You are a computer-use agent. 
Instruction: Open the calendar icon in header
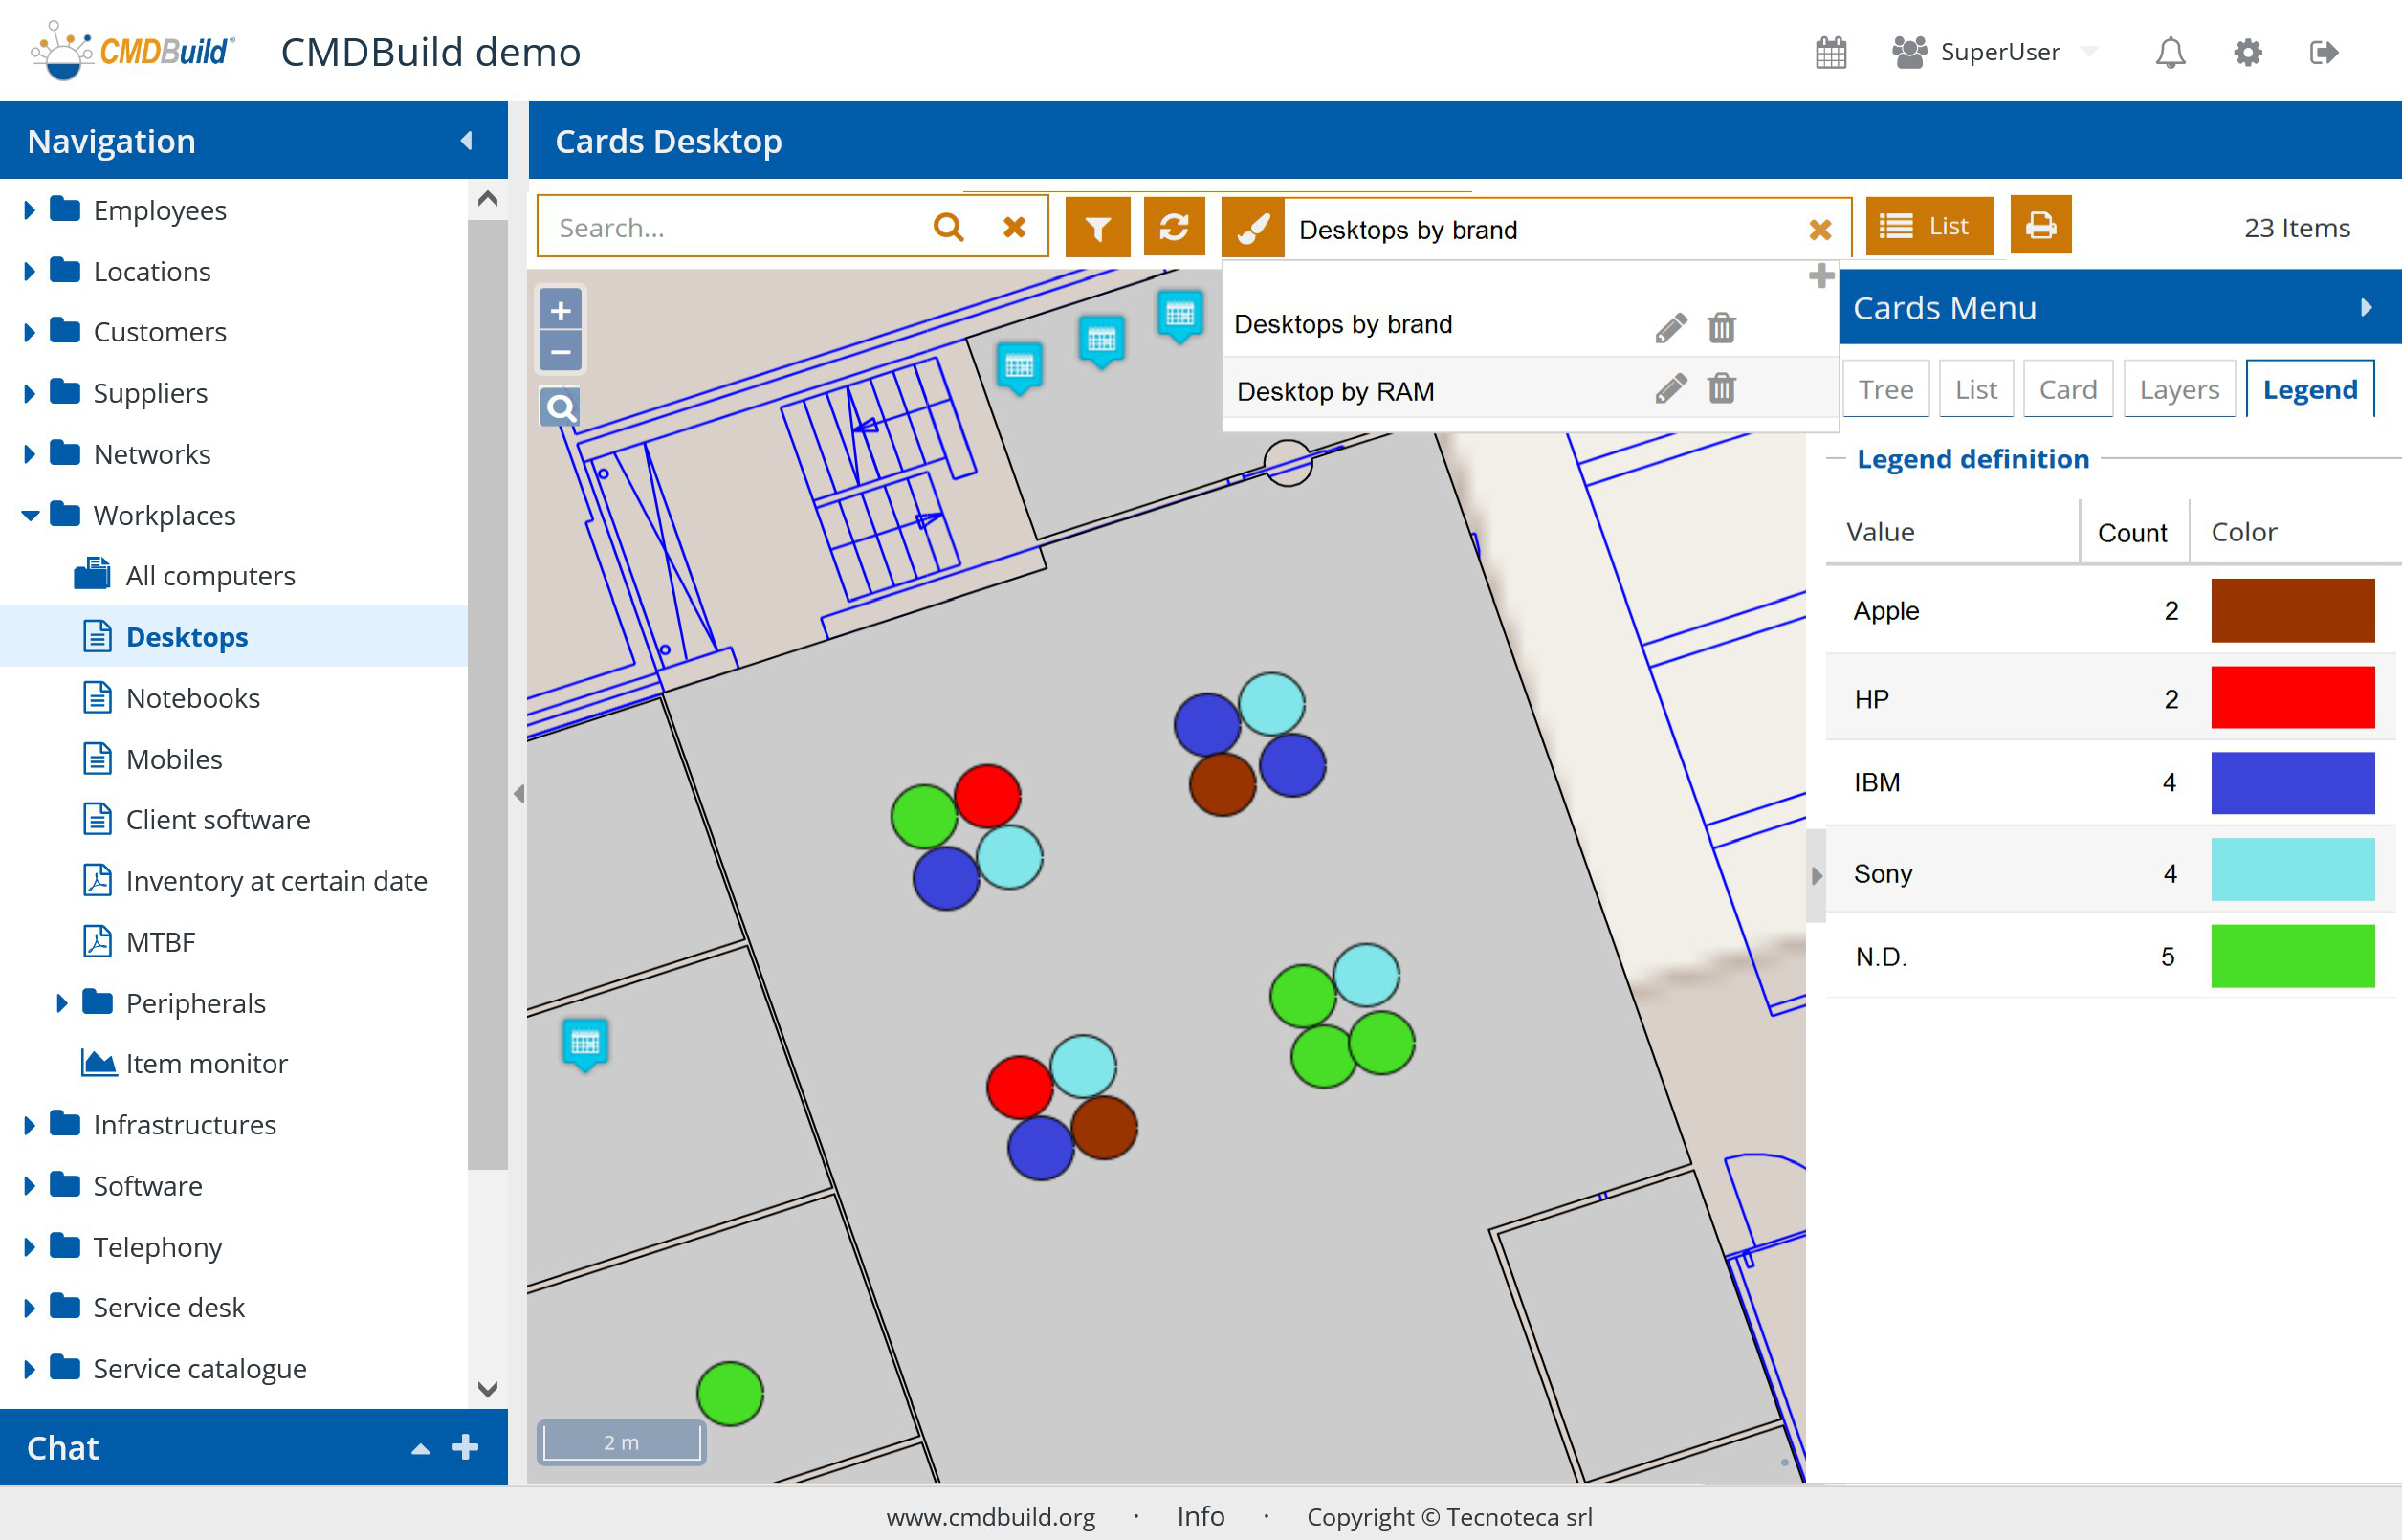pyautogui.click(x=1830, y=52)
